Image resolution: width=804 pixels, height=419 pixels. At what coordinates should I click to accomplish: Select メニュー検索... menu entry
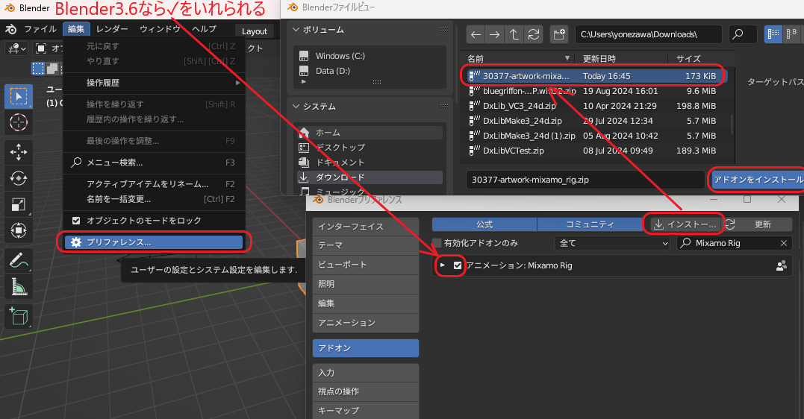154,163
